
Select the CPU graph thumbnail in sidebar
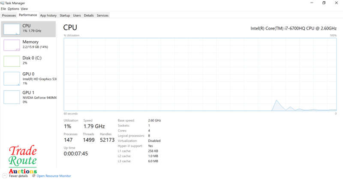pos(12,29)
